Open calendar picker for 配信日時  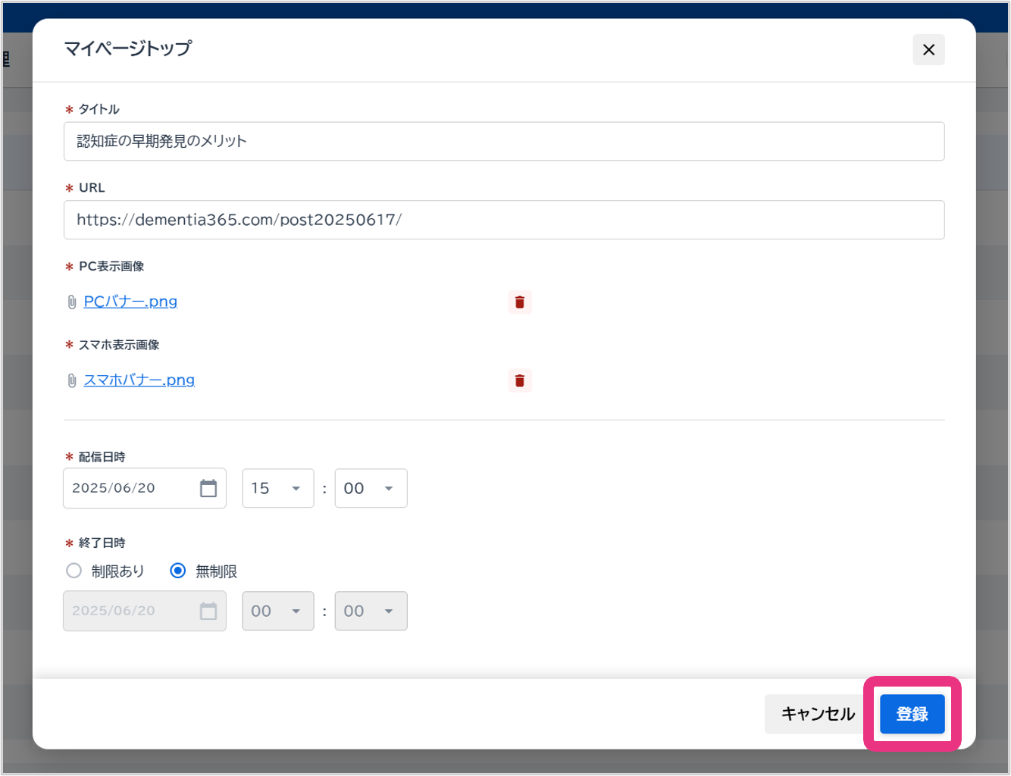pos(208,488)
